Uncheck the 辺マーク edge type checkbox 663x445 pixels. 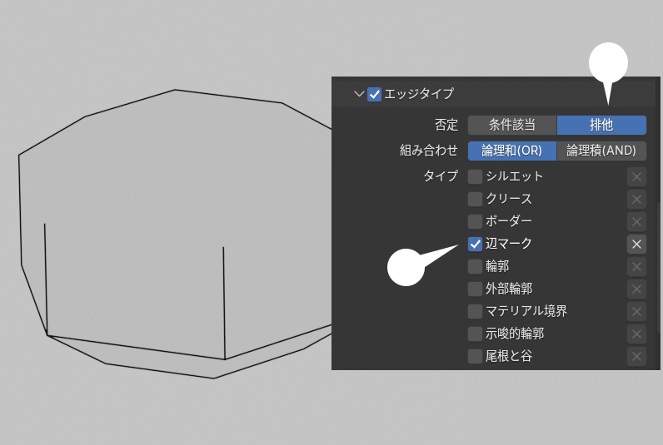pos(475,244)
